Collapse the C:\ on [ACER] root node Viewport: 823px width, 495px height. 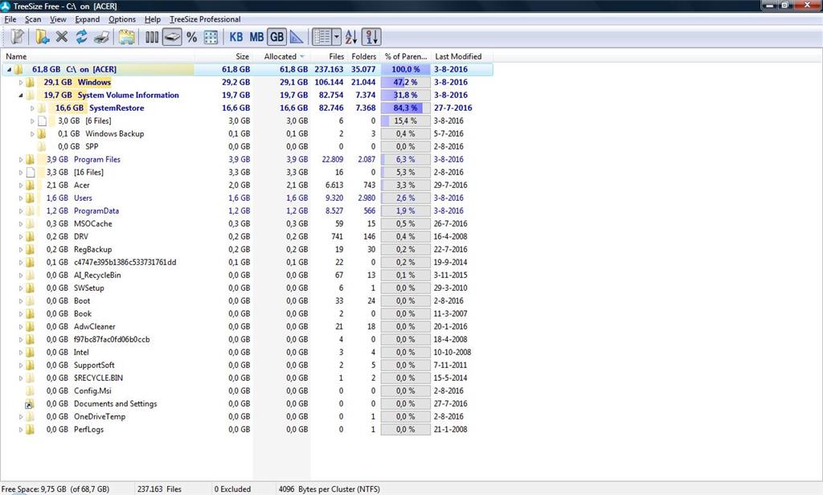pyautogui.click(x=9, y=69)
